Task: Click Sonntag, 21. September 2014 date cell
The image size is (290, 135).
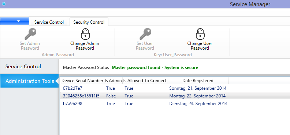Action: point(198,88)
